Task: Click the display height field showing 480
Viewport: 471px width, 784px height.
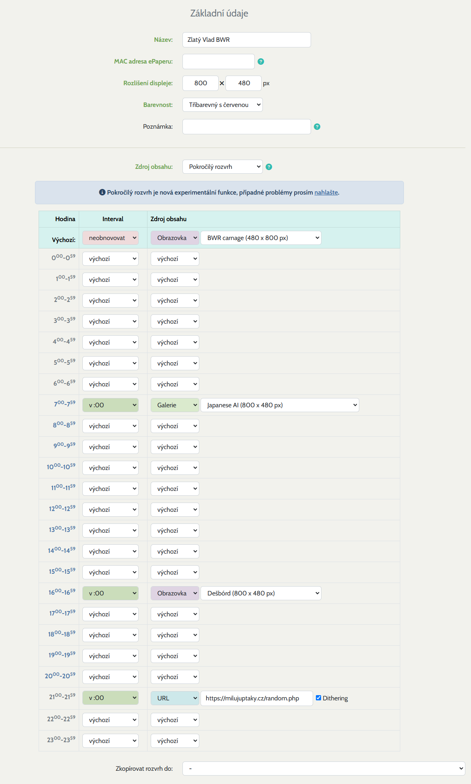Action: coord(244,83)
